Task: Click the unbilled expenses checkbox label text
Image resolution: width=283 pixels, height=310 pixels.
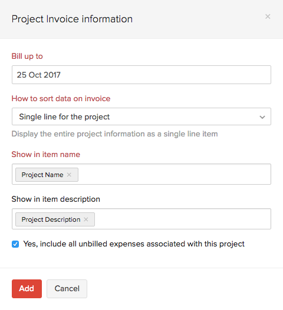Action: coord(134,244)
